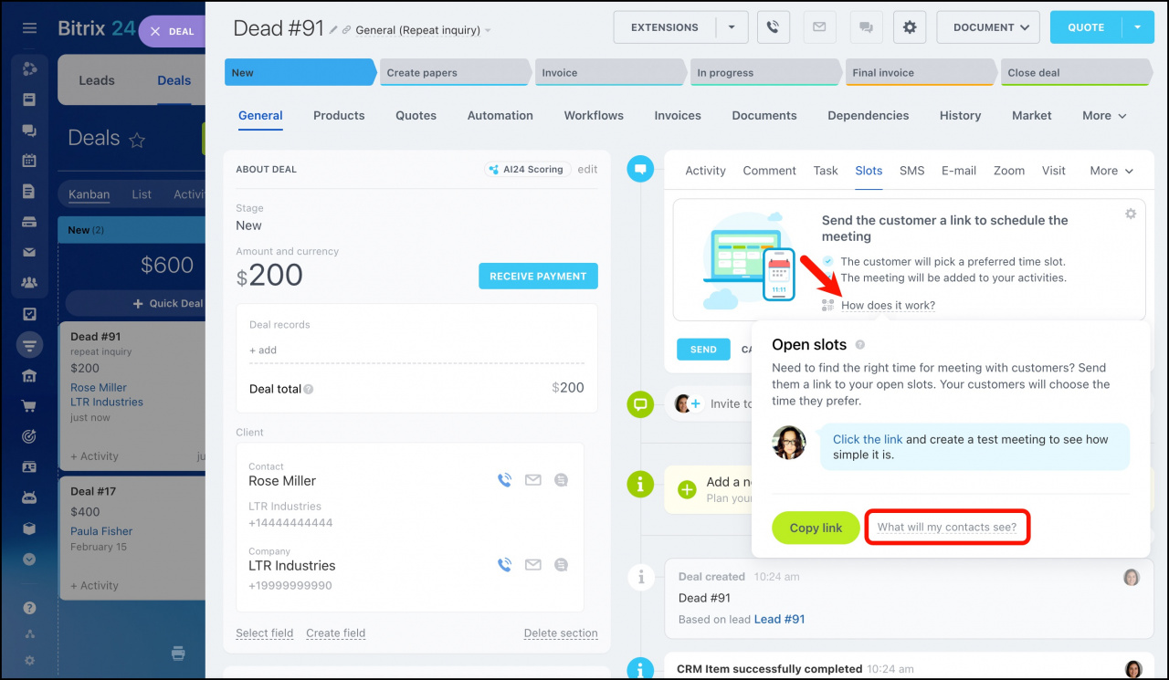1169x680 pixels.
Task: Open the History tab
Action: 960,116
